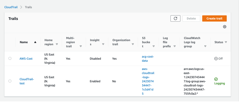The width and height of the screenshot is (239, 102).
Task: Go to the CloudTrail breadcrumb link
Action: pos(11,7)
